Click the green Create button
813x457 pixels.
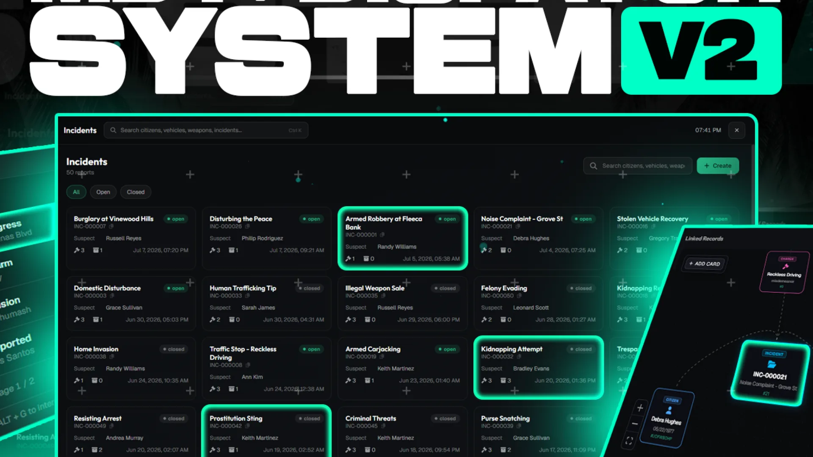pyautogui.click(x=718, y=166)
